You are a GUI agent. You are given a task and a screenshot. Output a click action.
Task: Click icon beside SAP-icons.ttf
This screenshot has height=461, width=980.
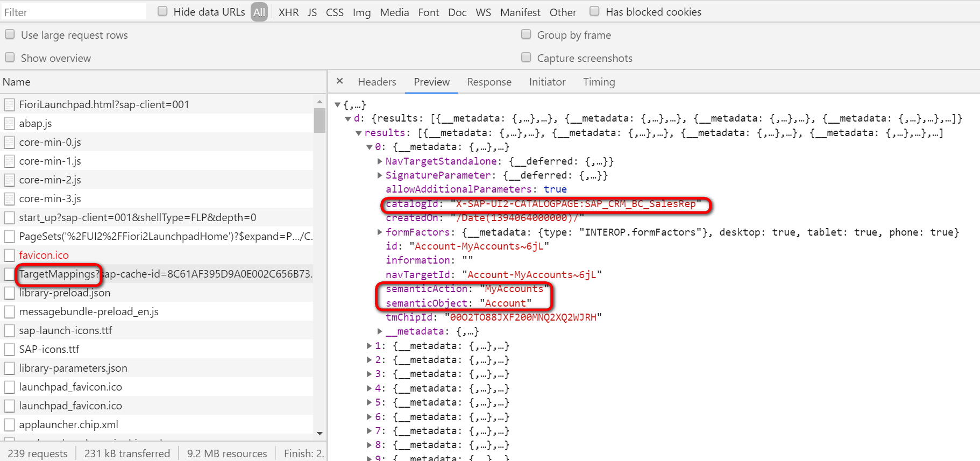pyautogui.click(x=9, y=349)
